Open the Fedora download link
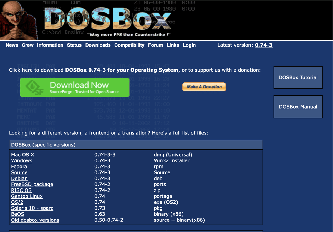Image resolution: width=333 pixels, height=232 pixels. point(19,167)
